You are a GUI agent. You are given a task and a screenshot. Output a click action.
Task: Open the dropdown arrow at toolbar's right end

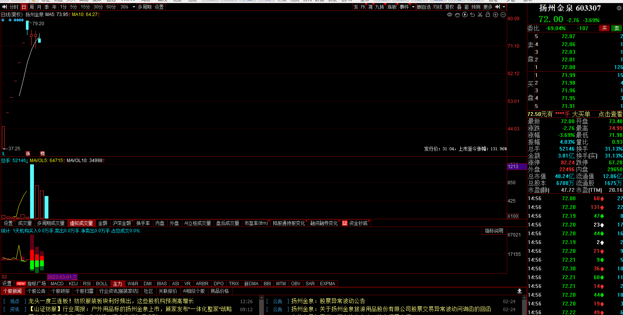tap(504, 7)
